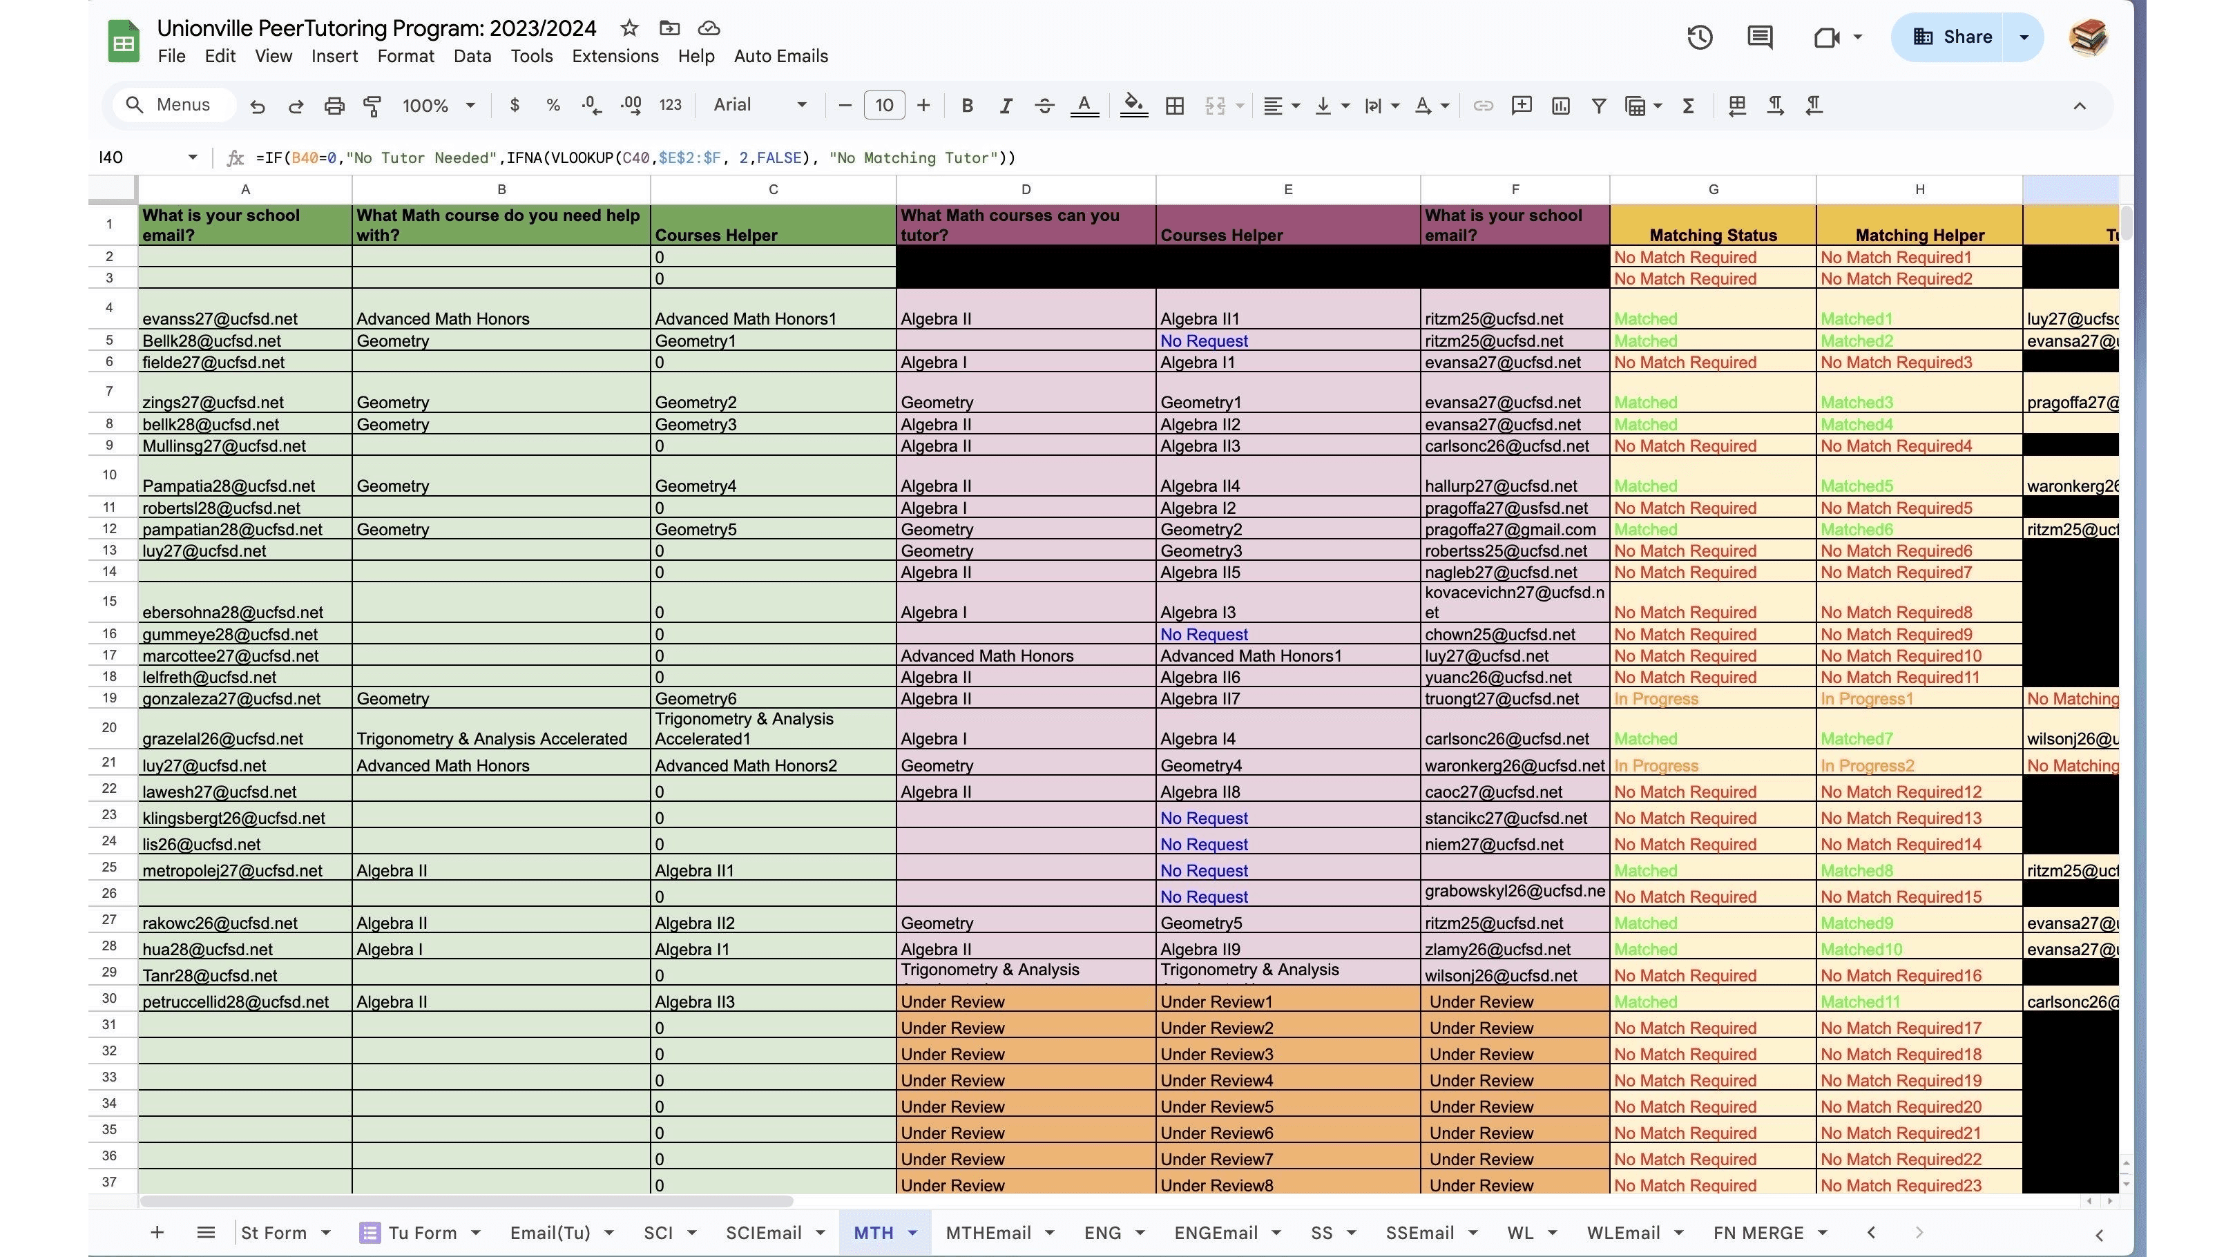2235x1257 pixels.
Task: Open the Insert menu
Action: (x=335, y=57)
